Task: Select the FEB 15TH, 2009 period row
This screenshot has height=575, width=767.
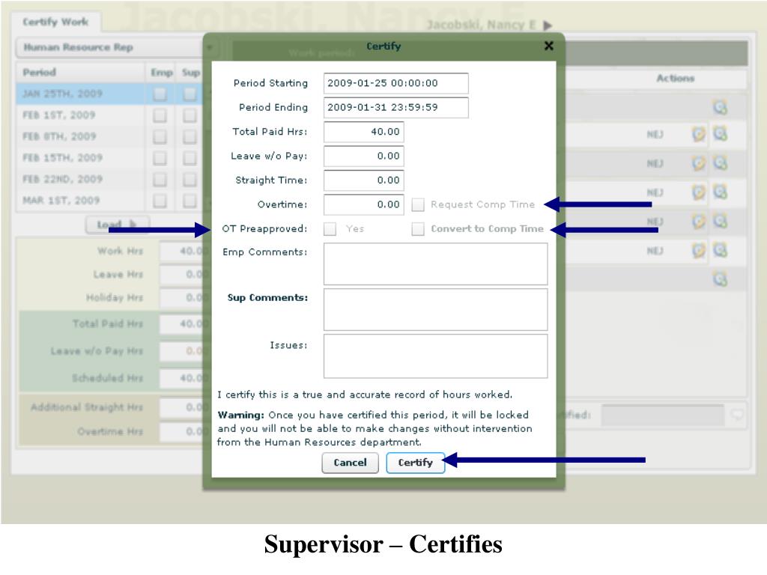Action: click(109, 157)
